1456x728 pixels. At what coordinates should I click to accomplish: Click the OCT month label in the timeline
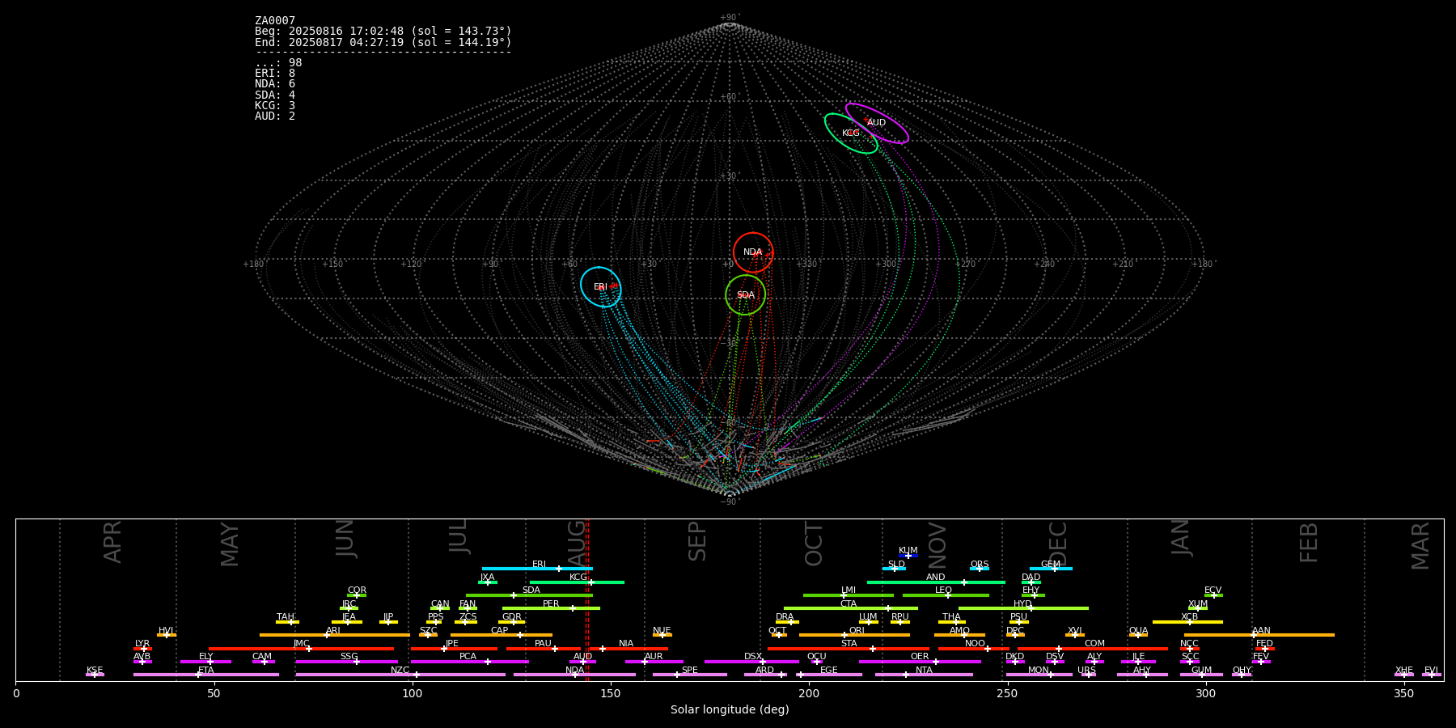[x=815, y=544]
